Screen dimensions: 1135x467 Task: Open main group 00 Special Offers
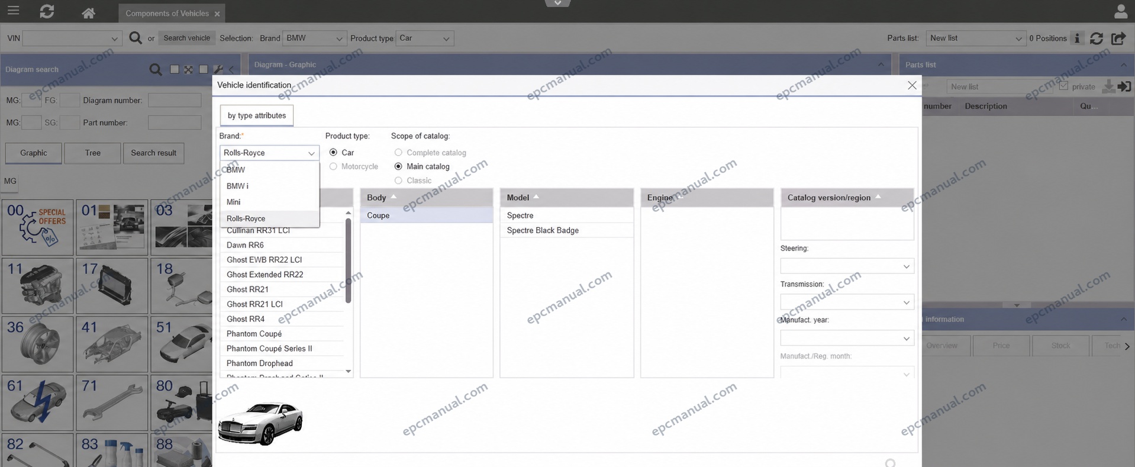pos(38,227)
